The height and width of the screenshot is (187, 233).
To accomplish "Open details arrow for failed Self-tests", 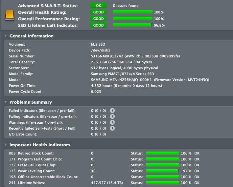I will tap(112, 128).
